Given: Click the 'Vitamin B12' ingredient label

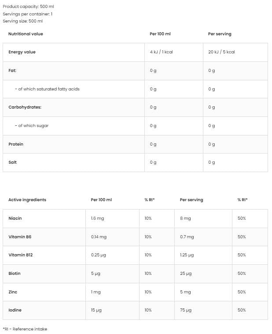Looking at the screenshot, I should point(21,255).
